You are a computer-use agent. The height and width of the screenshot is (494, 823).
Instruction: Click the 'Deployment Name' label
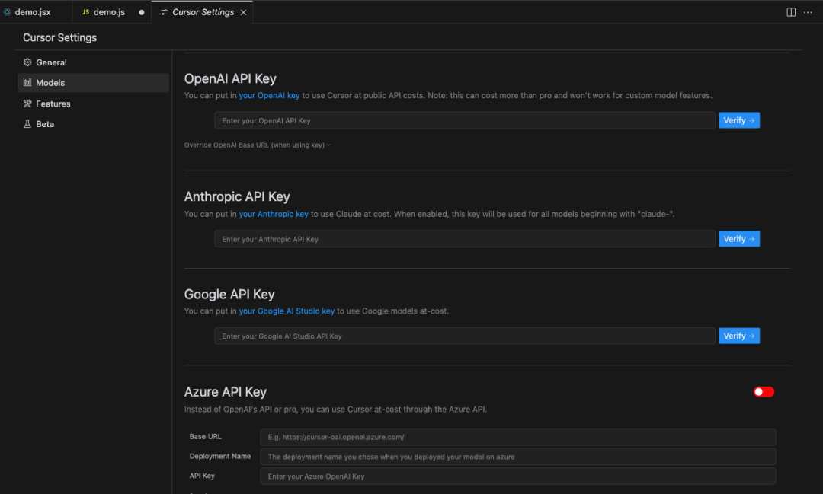point(220,456)
